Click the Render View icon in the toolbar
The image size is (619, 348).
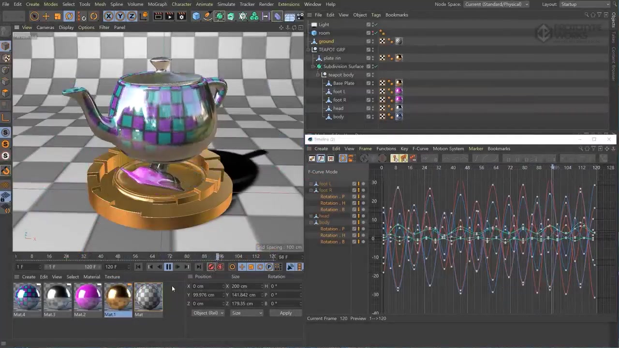point(158,15)
